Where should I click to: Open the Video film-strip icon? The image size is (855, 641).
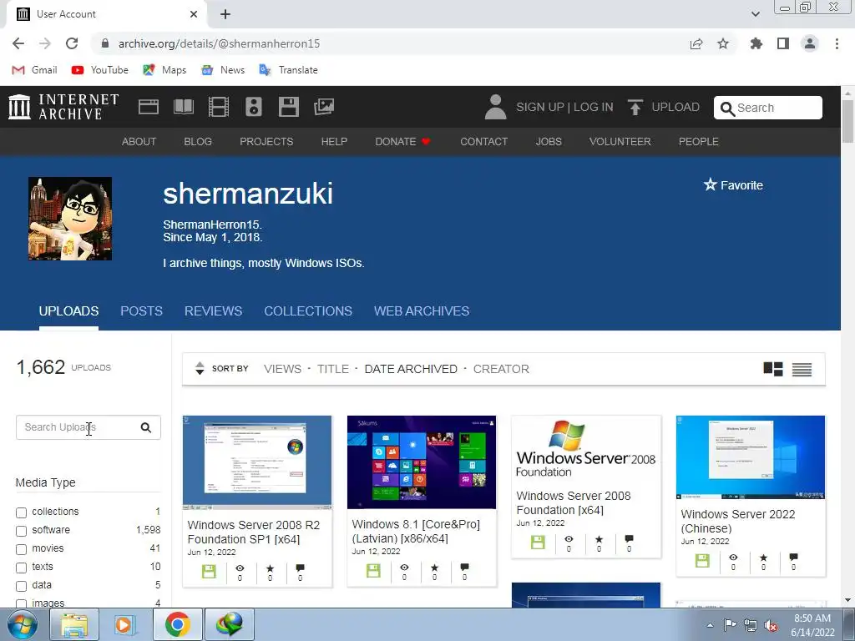pyautogui.click(x=219, y=107)
